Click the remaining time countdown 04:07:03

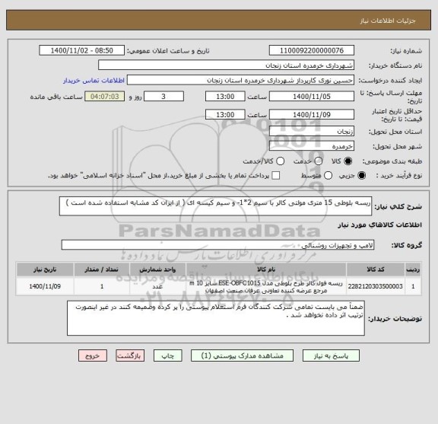pos(105,97)
